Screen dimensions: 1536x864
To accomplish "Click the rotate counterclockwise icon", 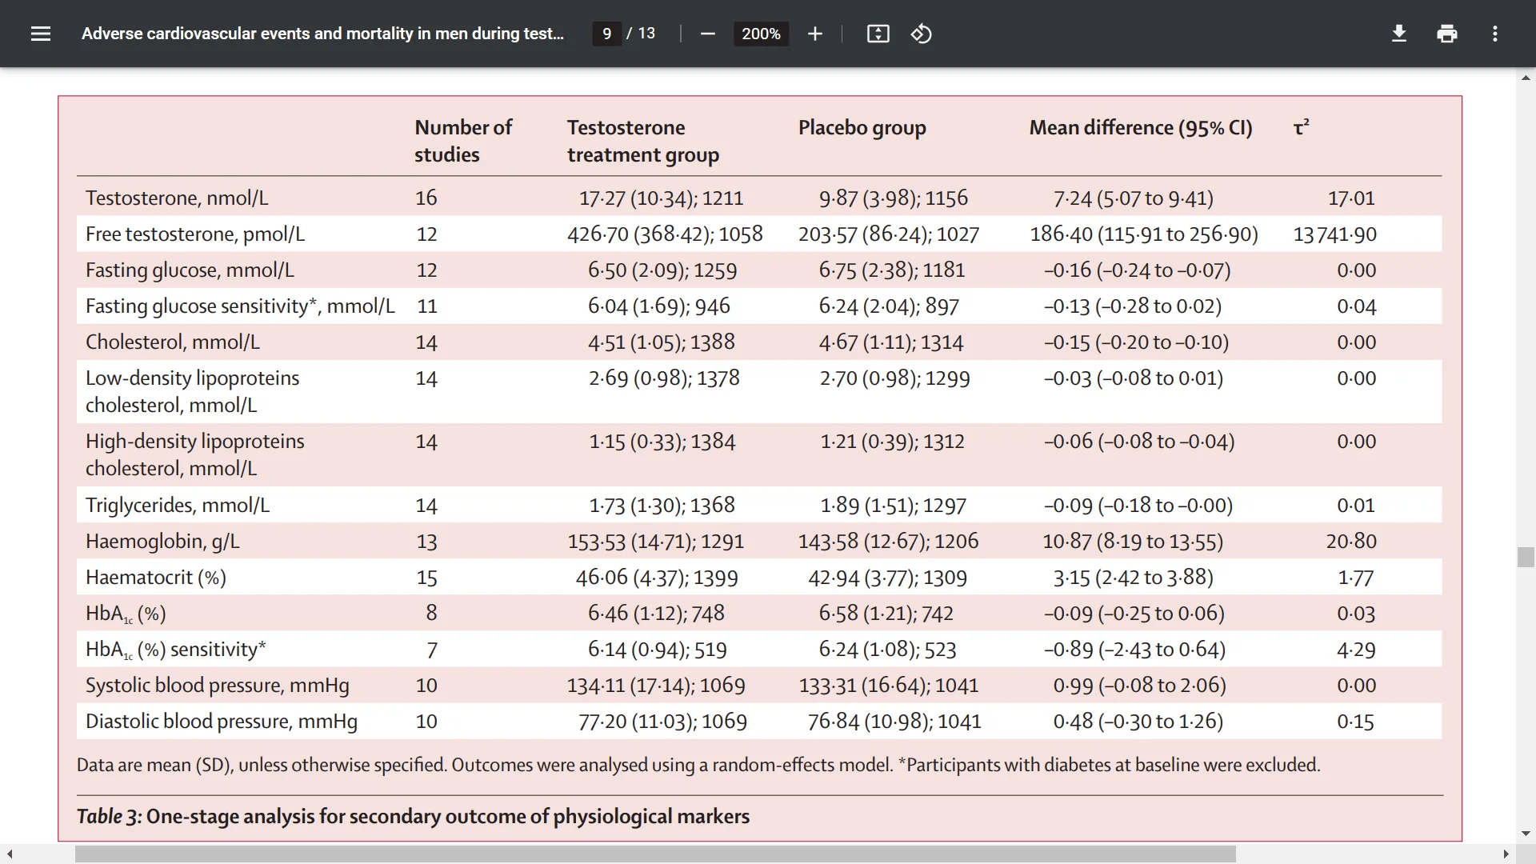I will [921, 34].
